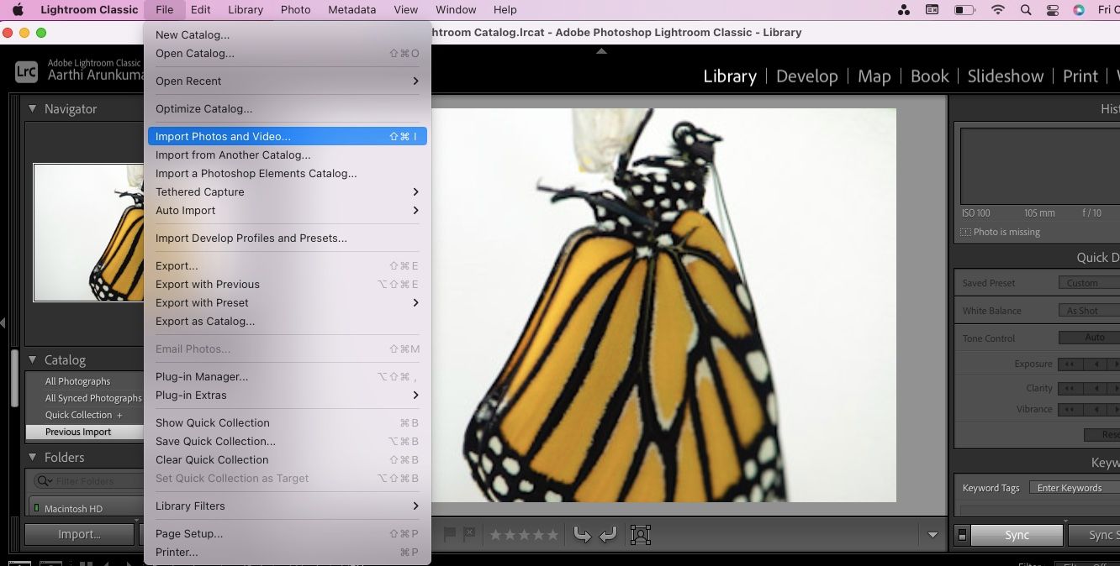This screenshot has width=1120, height=566.
Task: Open the crop overlay tool in the toolbar
Action: (641, 534)
